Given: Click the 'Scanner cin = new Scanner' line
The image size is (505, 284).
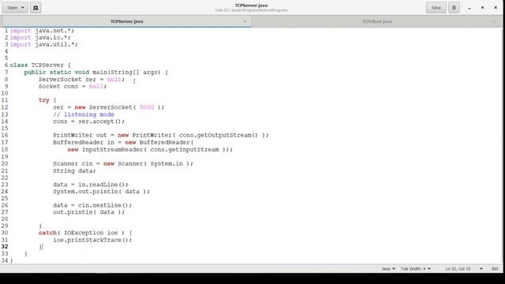Looking at the screenshot, I should point(123,163).
